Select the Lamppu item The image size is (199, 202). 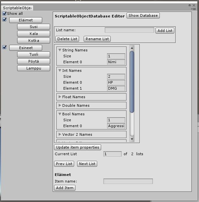tap(34, 68)
